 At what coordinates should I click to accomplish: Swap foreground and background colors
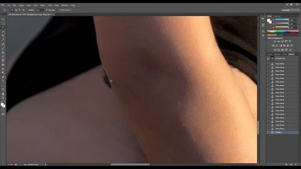[x=4, y=101]
